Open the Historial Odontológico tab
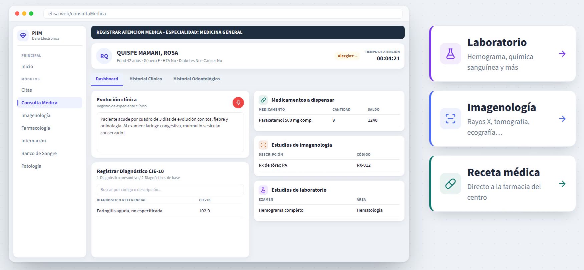Image resolution: width=584 pixels, height=270 pixels. 197,79
